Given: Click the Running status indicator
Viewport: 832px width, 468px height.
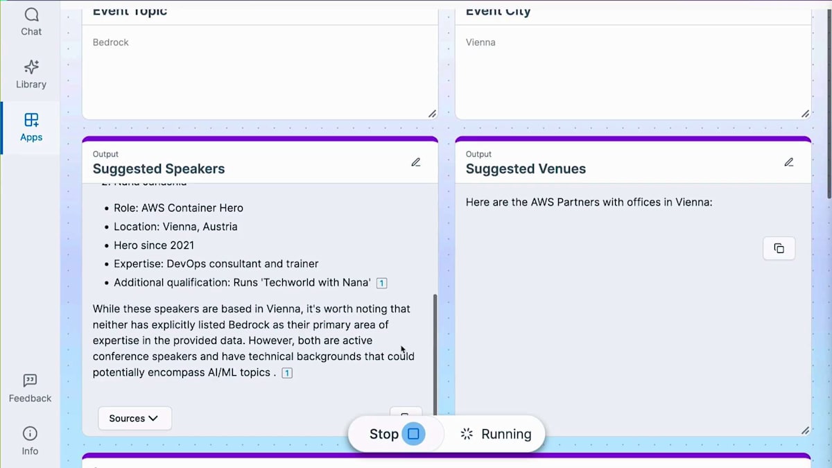Looking at the screenshot, I should point(496,434).
